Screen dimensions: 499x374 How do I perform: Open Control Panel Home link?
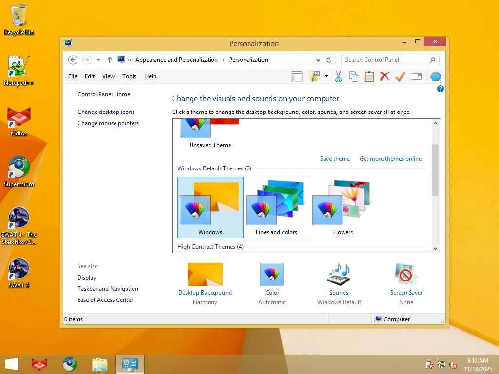click(104, 94)
